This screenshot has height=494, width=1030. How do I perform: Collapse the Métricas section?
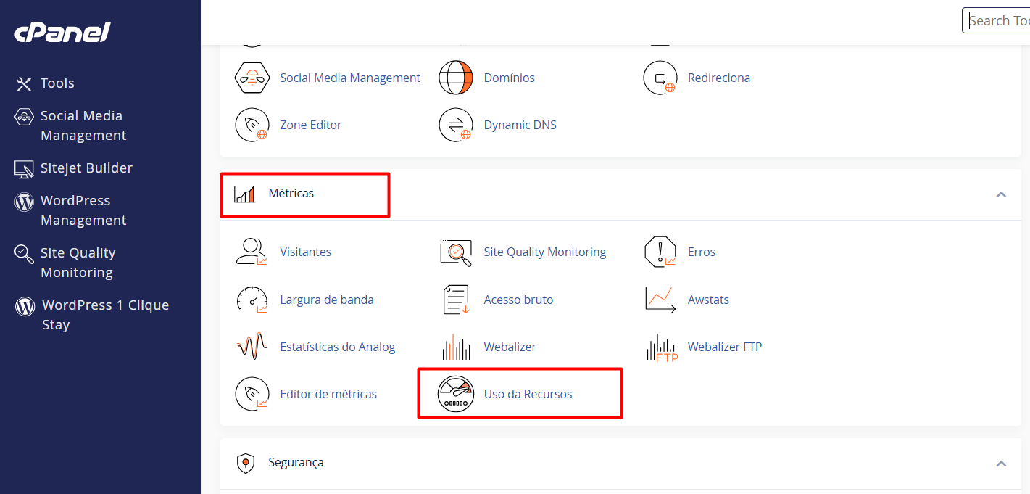1001,194
